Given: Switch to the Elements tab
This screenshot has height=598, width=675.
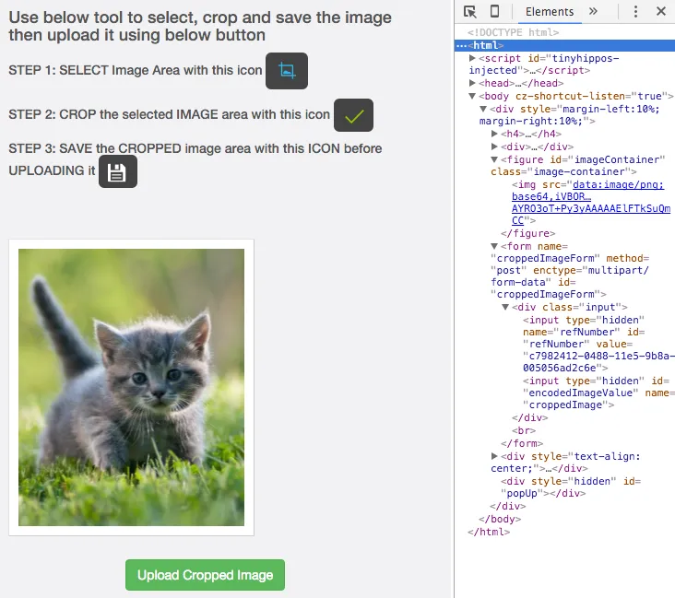Looking at the screenshot, I should click(550, 12).
